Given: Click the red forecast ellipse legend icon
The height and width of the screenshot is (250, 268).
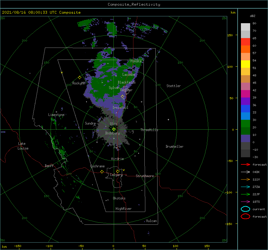Looking at the screenshot, I should [x=245, y=216].
